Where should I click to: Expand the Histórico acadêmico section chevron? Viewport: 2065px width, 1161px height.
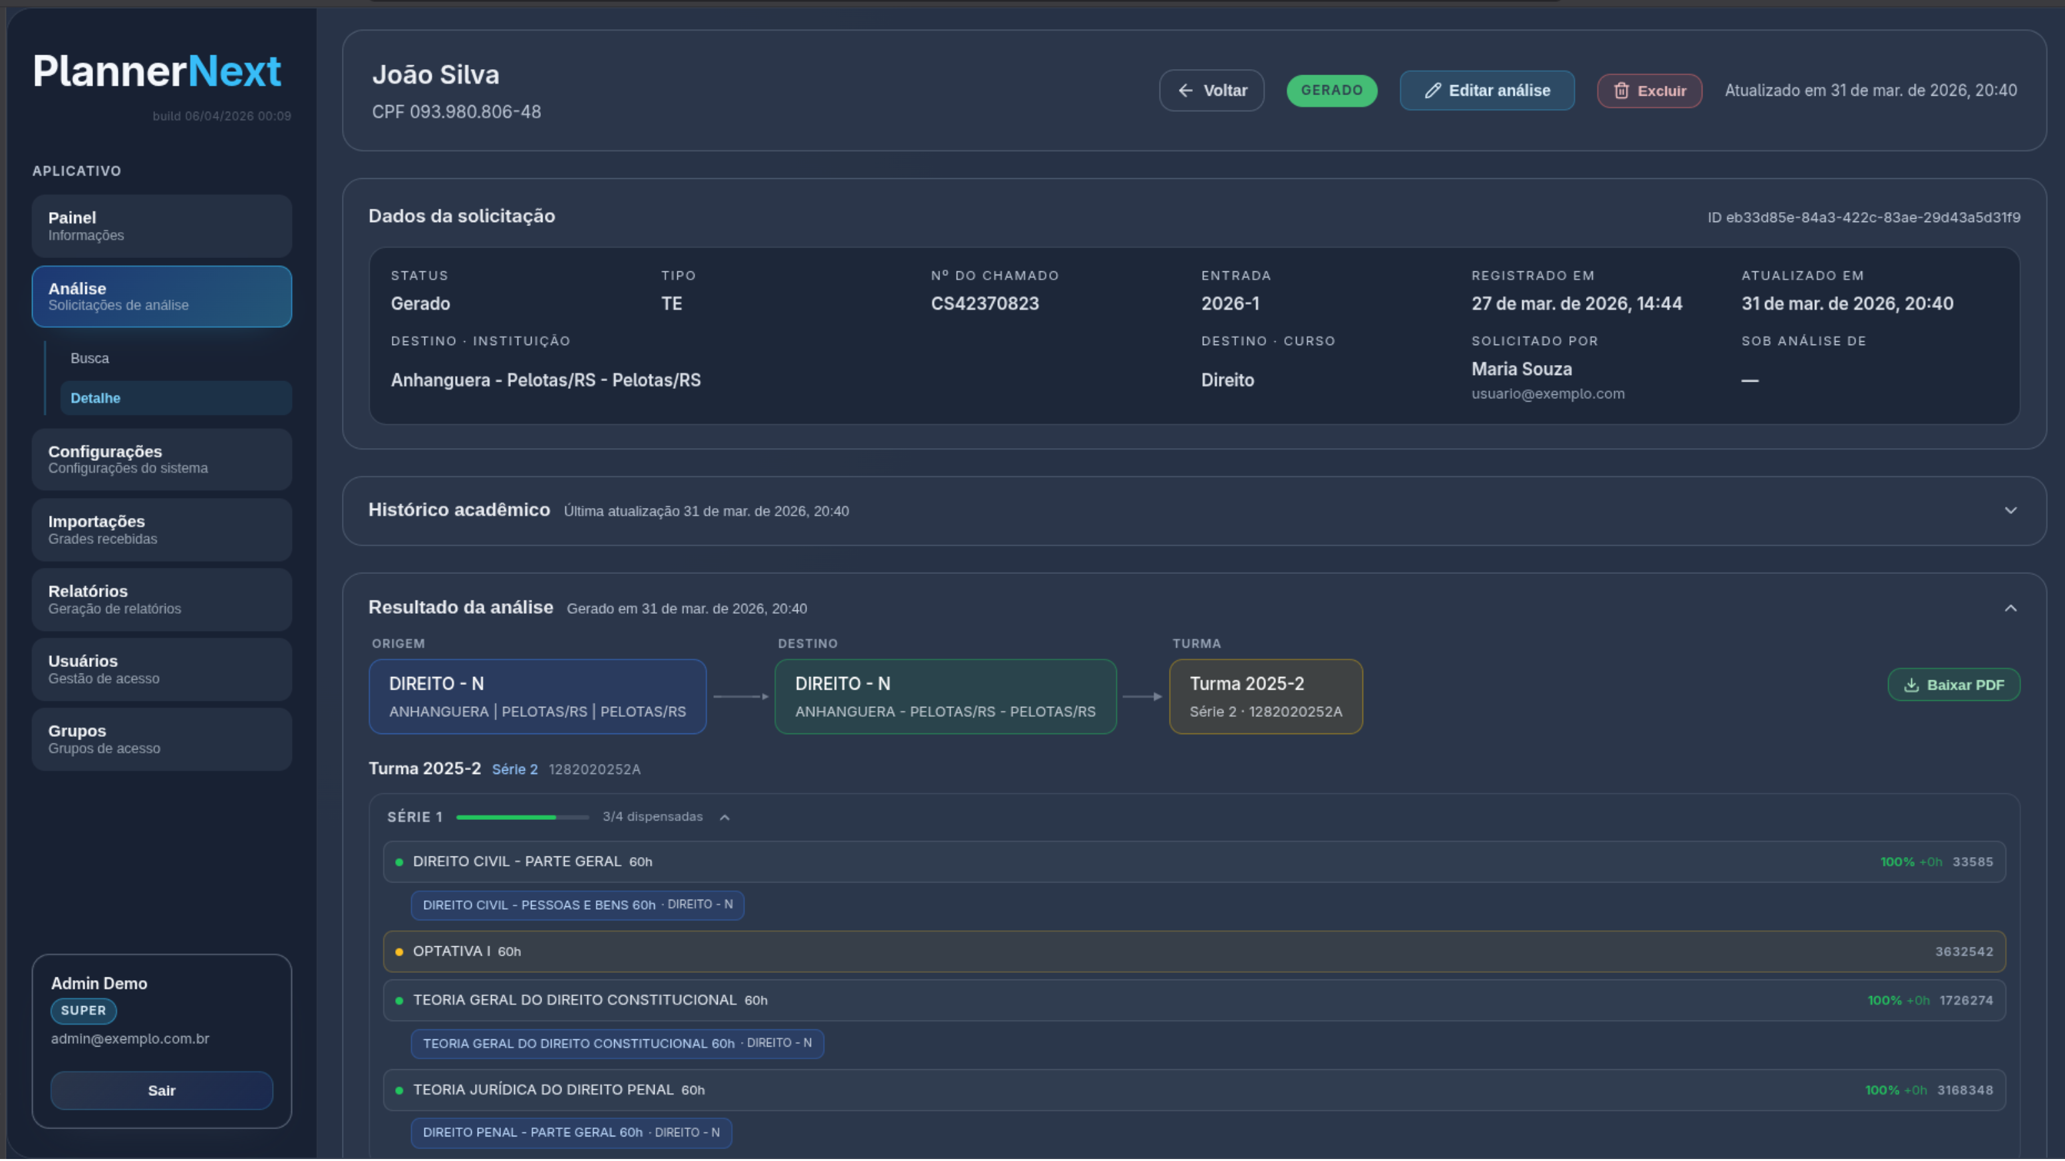point(2010,511)
